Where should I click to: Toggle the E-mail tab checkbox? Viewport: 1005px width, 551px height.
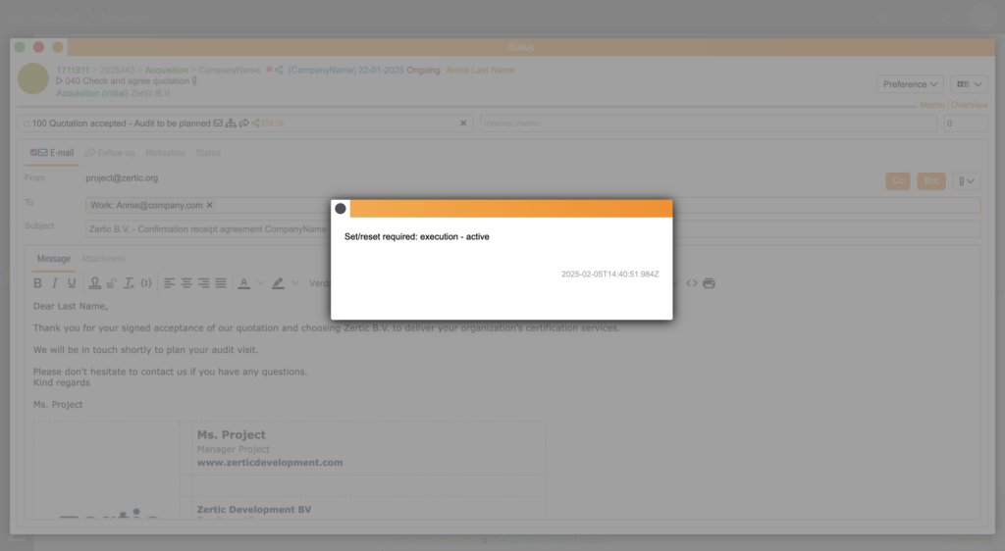tap(34, 153)
